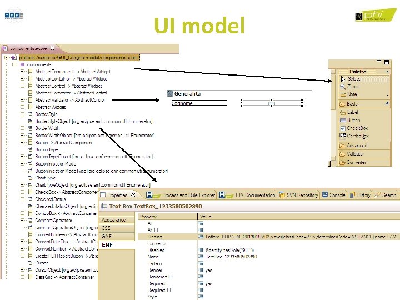
Task: Select the GMF properties category
Action: tap(117, 237)
